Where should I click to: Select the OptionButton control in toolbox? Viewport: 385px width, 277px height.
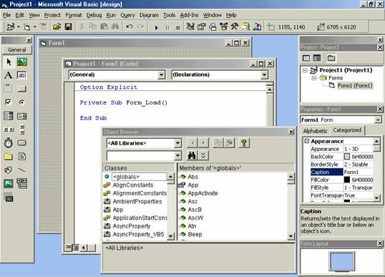(x=22, y=102)
